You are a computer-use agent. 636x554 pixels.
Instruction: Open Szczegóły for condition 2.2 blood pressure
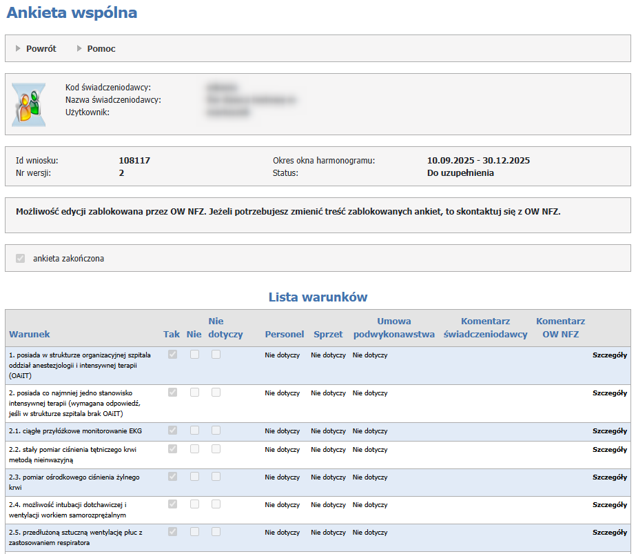(610, 450)
